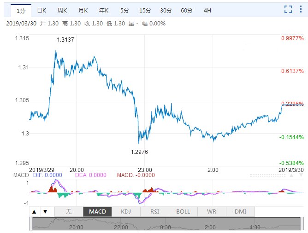This screenshot has width=308, height=233.
Task: Open the three-dot more options menu
Action: point(301,9)
